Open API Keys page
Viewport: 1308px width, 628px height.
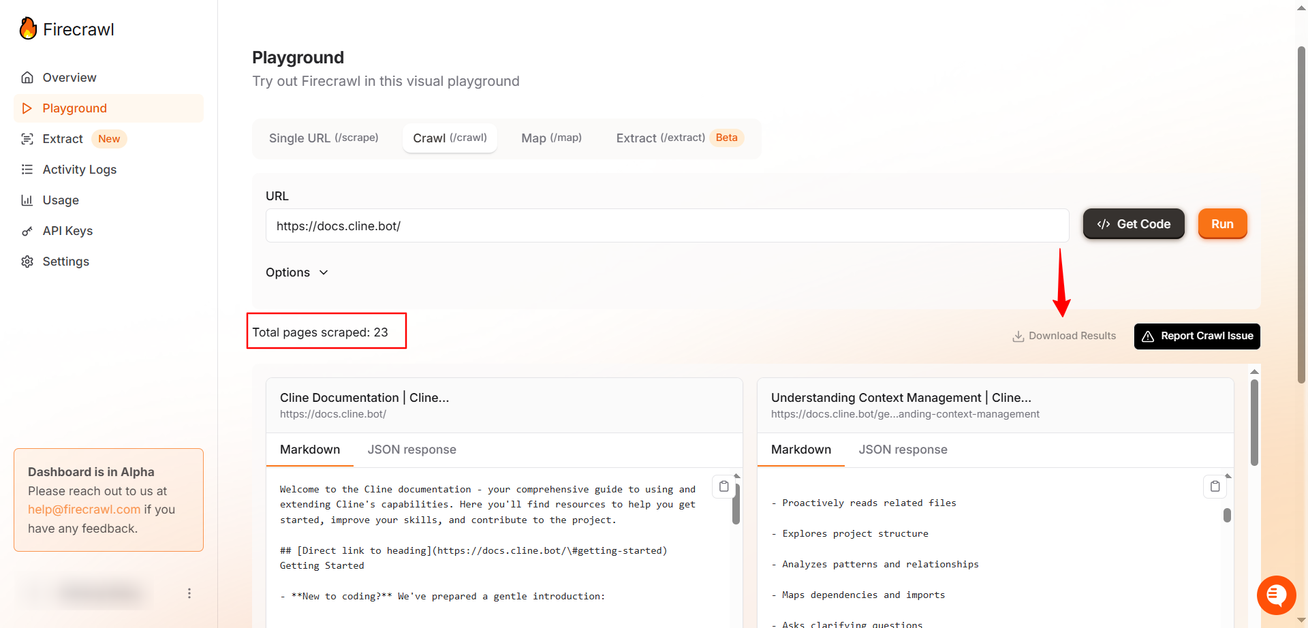tap(108, 231)
